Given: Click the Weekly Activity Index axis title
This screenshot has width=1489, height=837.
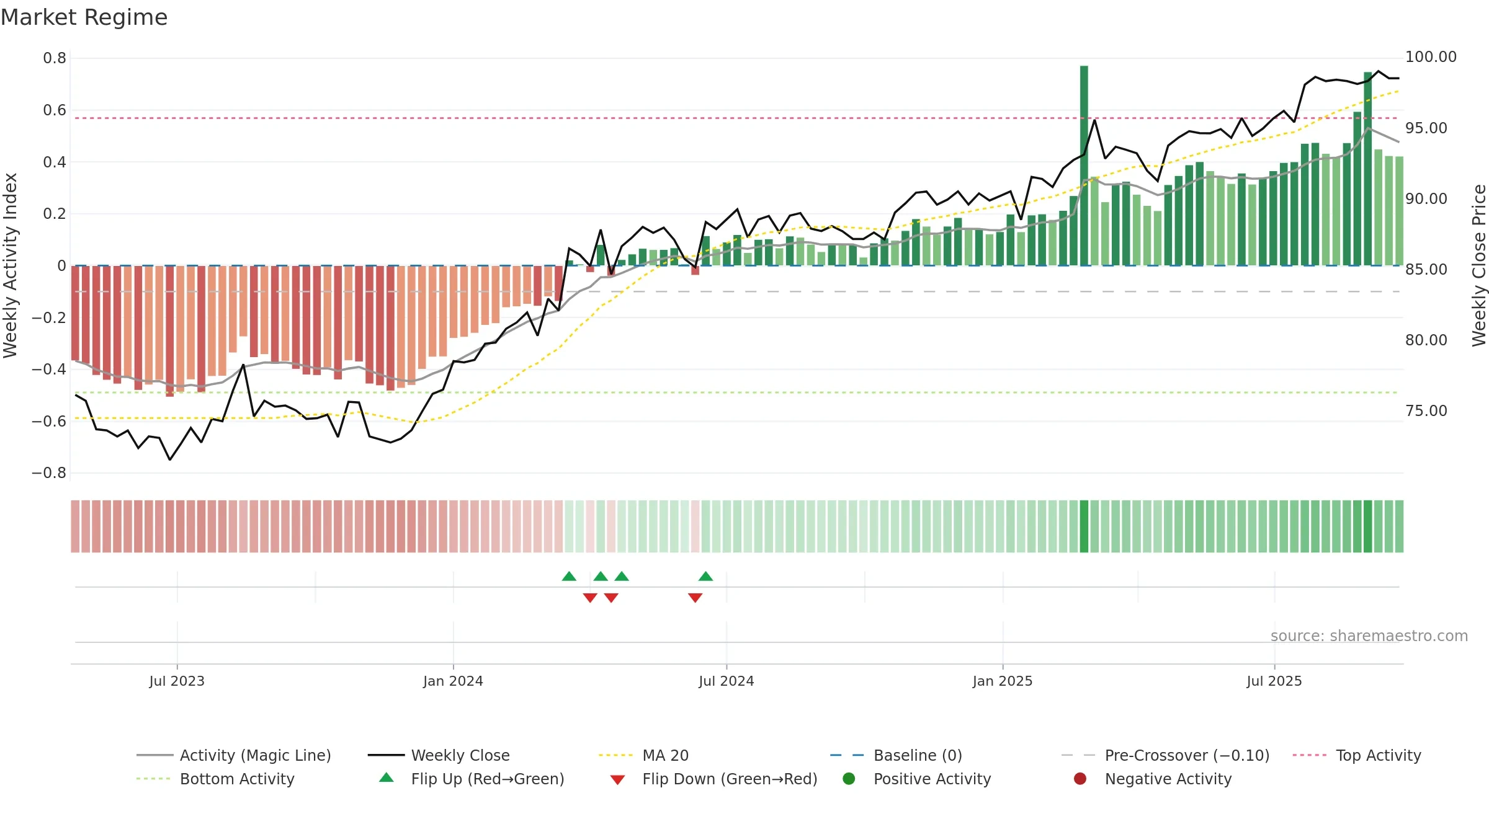Looking at the screenshot, I should pos(10,265).
